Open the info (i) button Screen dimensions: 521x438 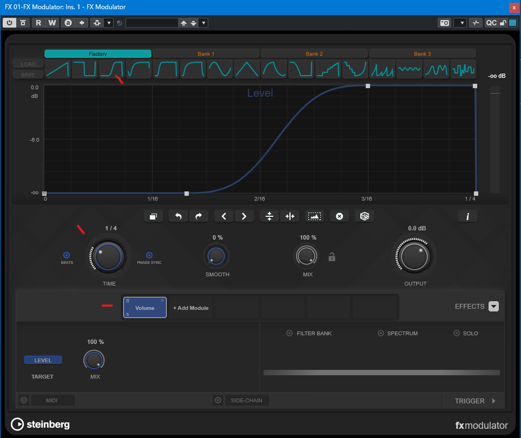(467, 216)
